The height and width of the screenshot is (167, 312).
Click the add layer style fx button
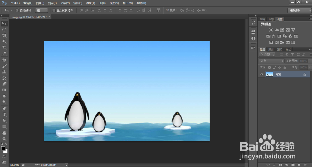[274, 165]
